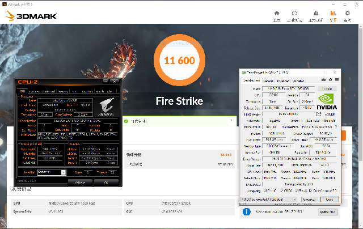Click the SystemInfo version cell
This screenshot has width=363, height=229.
(x=84, y=211)
